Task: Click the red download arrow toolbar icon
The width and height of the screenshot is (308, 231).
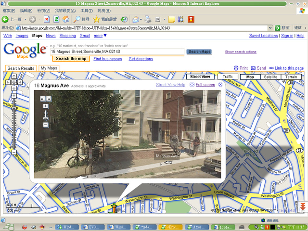Action: 191,19
